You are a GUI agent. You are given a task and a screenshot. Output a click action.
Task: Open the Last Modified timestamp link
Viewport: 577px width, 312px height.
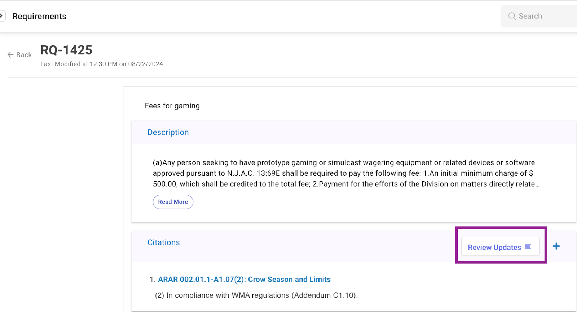[101, 64]
